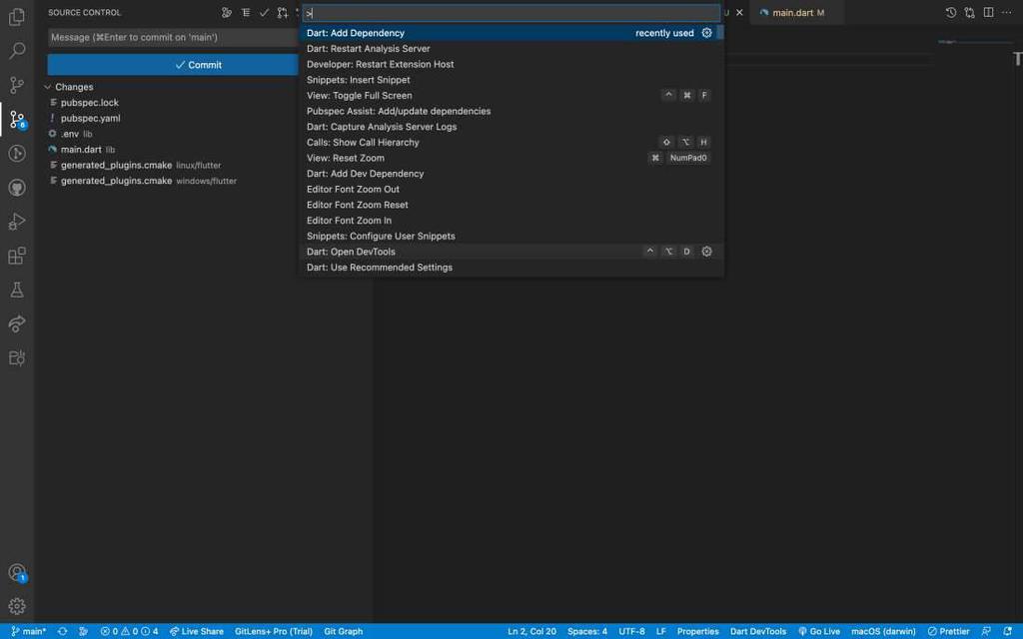Open the more actions menu in Source Control

(300, 12)
